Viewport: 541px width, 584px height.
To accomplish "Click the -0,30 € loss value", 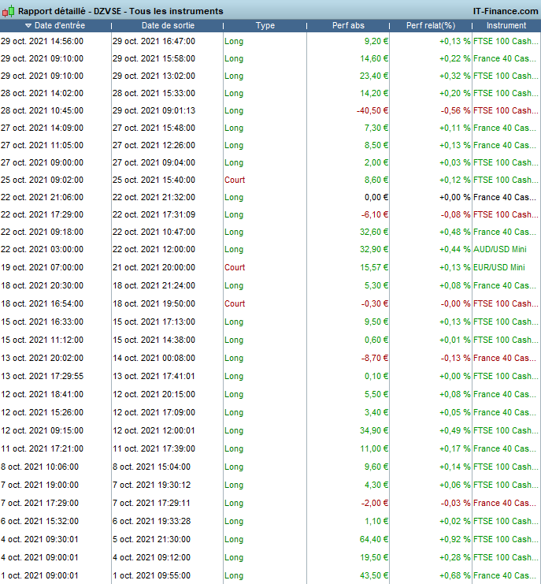I will tap(375, 304).
